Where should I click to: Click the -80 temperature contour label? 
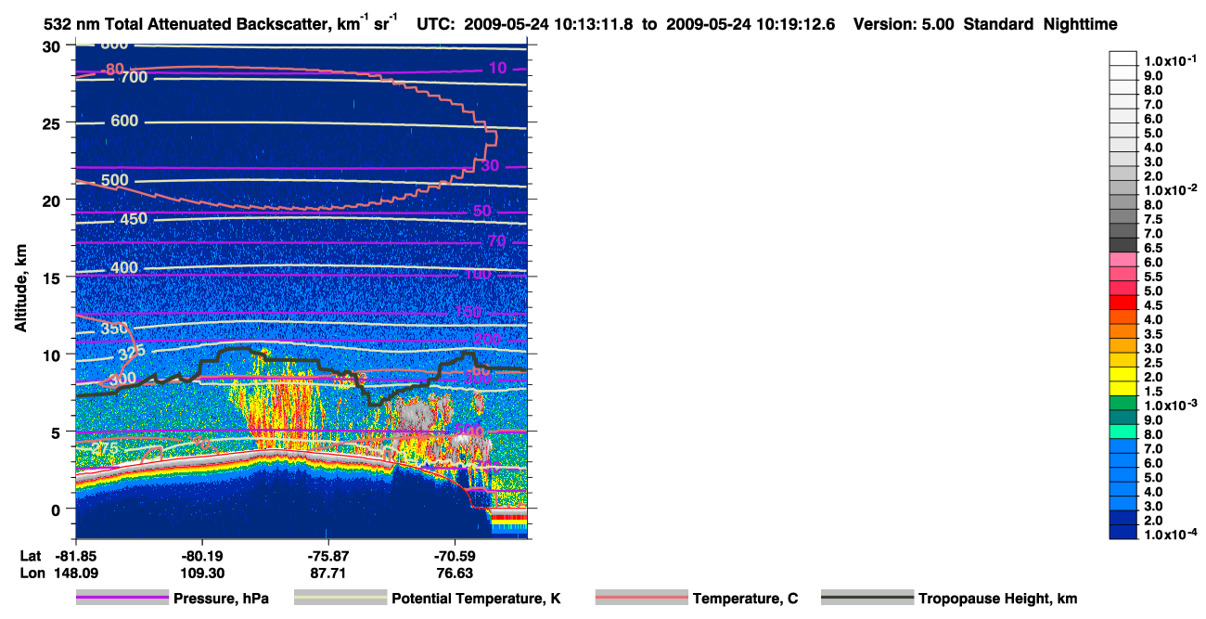(111, 70)
